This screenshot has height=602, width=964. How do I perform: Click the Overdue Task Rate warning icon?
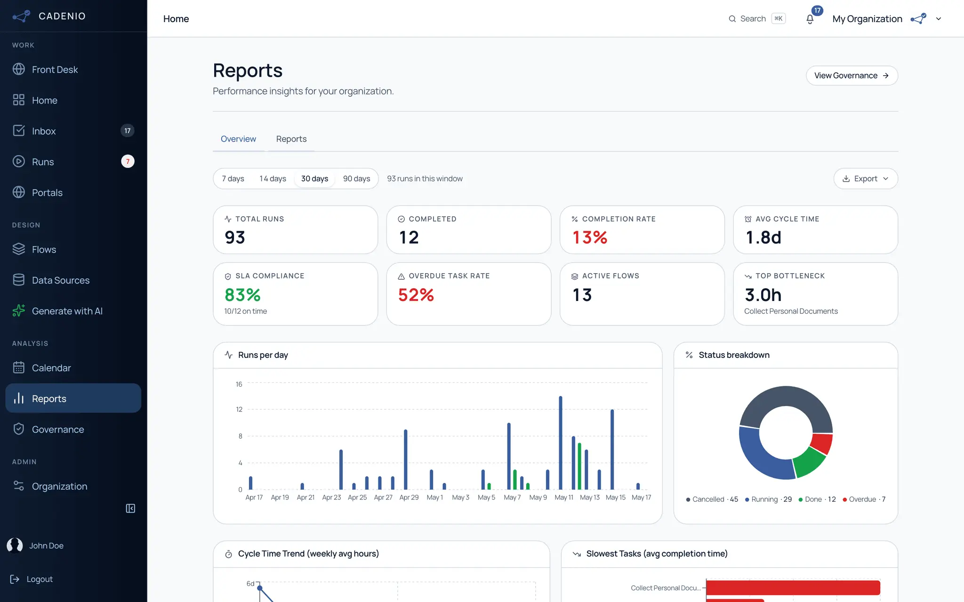coord(402,277)
